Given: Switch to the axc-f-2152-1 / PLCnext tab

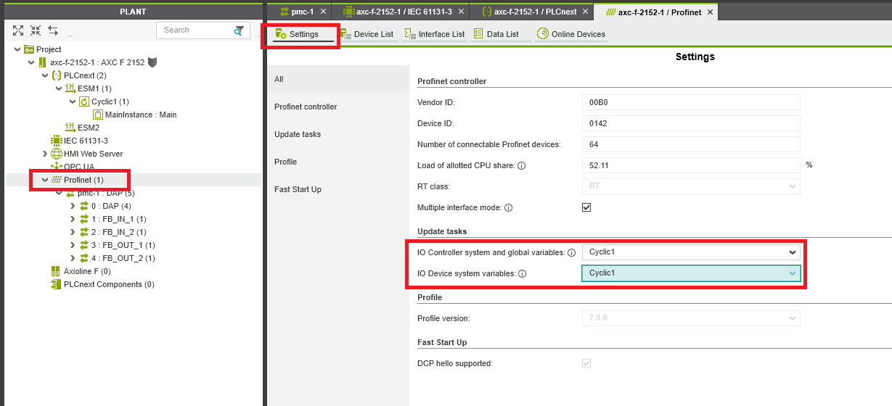Looking at the screenshot, I should [531, 12].
